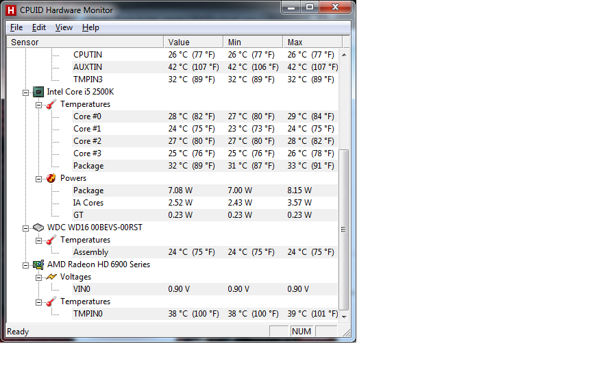592x370 pixels.
Task: Select the AUXTIN sensor row
Action: tap(205, 67)
